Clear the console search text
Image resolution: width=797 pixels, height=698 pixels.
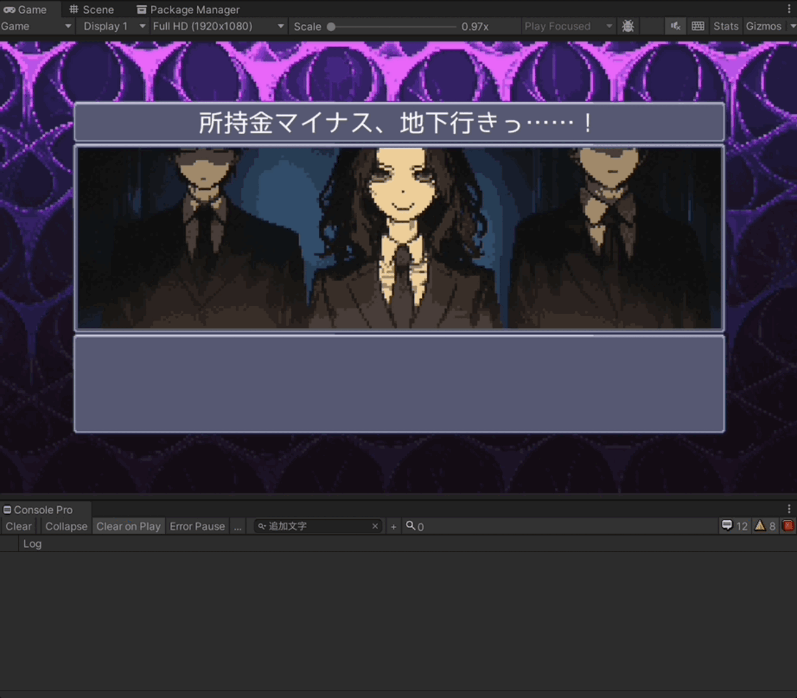coord(375,526)
